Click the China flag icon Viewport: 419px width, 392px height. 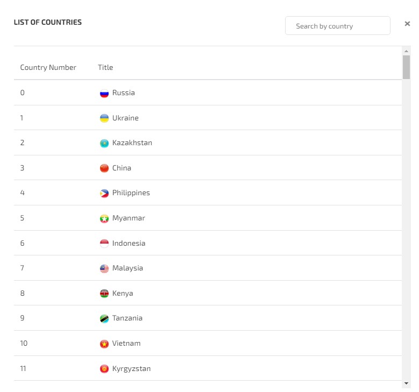pos(104,168)
